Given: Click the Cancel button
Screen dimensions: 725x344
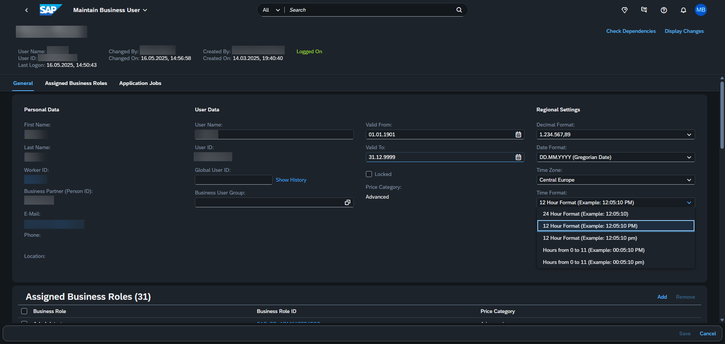Looking at the screenshot, I should pyautogui.click(x=708, y=333).
